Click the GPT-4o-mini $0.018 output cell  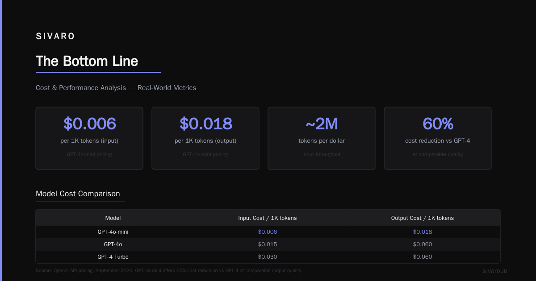pos(423,232)
